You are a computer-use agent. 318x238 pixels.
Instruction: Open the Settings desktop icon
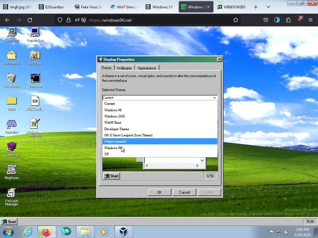[35, 58]
